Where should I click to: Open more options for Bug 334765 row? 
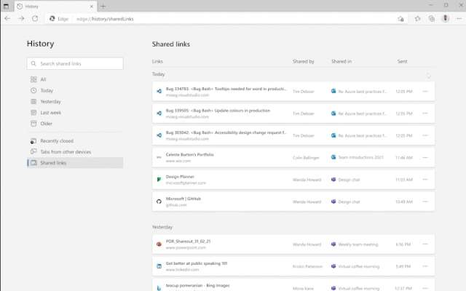tap(425, 92)
